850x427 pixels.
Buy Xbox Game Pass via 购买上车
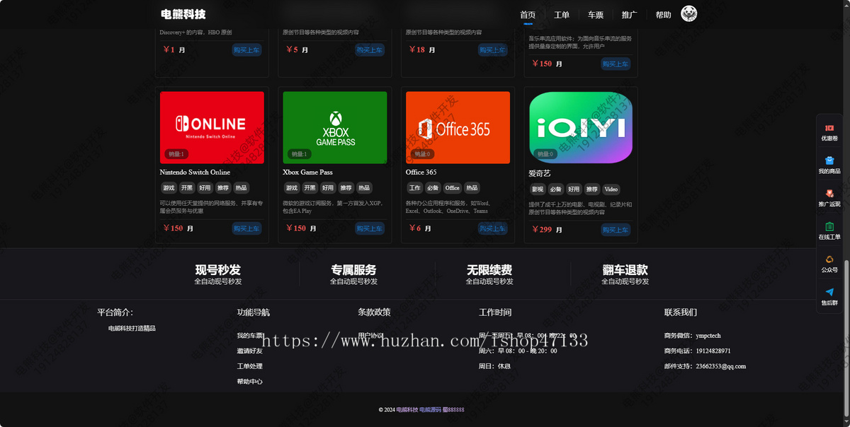tap(370, 228)
